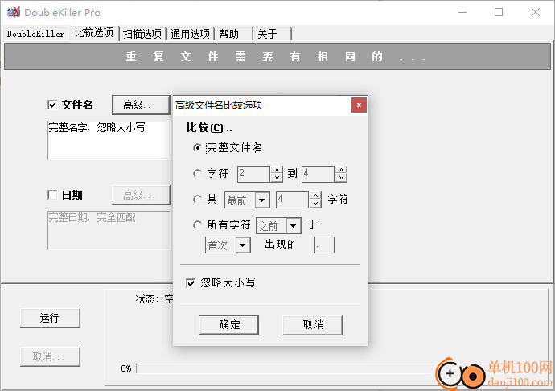Enable the 日期 comparison checkbox
The width and height of the screenshot is (555, 391).
[52, 195]
